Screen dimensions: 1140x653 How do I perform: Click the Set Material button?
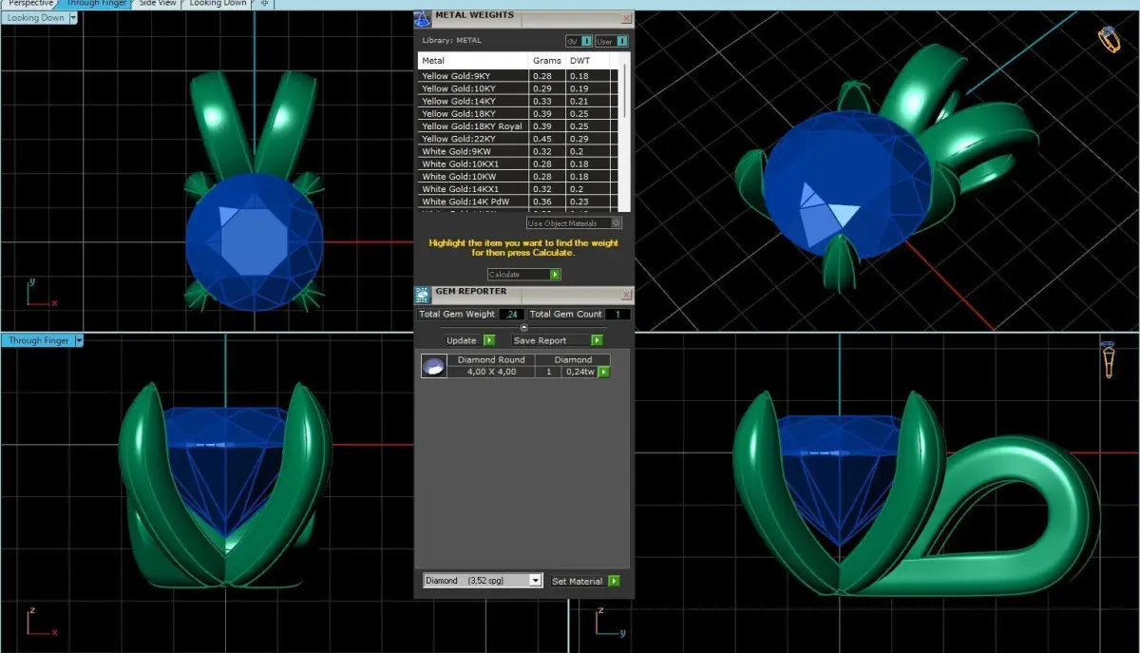click(578, 581)
